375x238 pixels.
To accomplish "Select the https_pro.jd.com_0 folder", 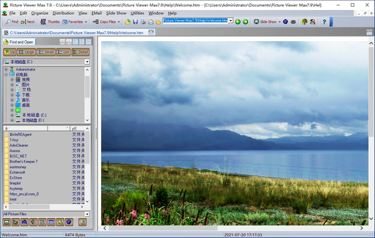I will (24, 194).
